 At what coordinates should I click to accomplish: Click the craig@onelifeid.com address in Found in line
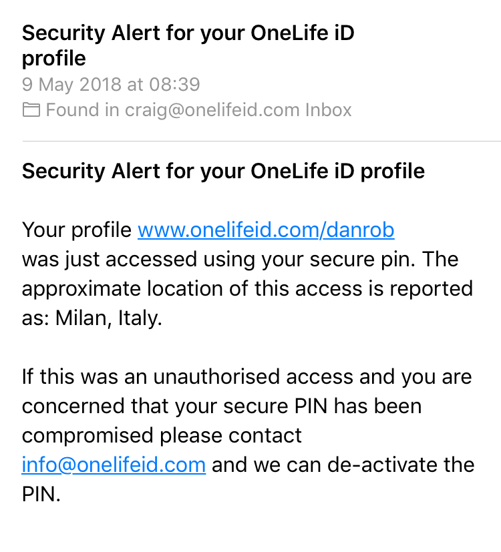point(212,110)
